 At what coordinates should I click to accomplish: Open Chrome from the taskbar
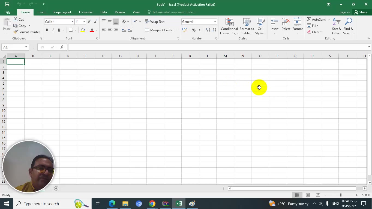coord(152,204)
